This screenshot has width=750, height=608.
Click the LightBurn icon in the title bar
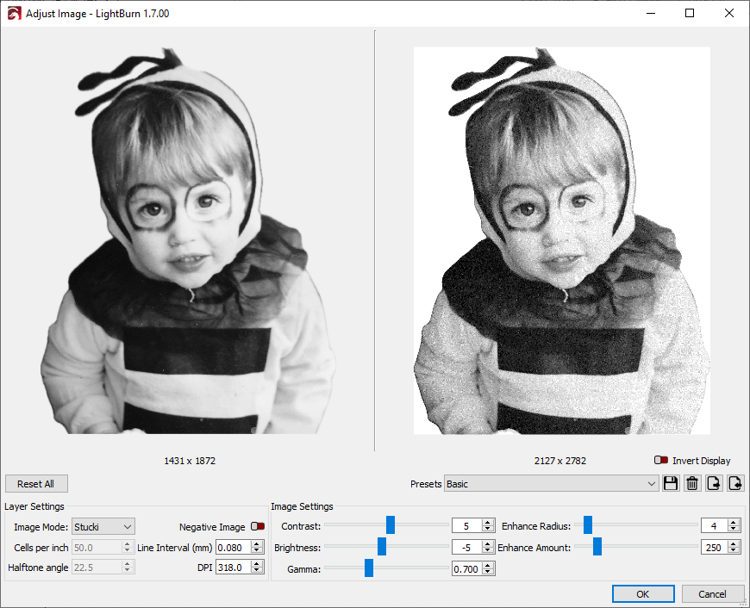[13, 13]
